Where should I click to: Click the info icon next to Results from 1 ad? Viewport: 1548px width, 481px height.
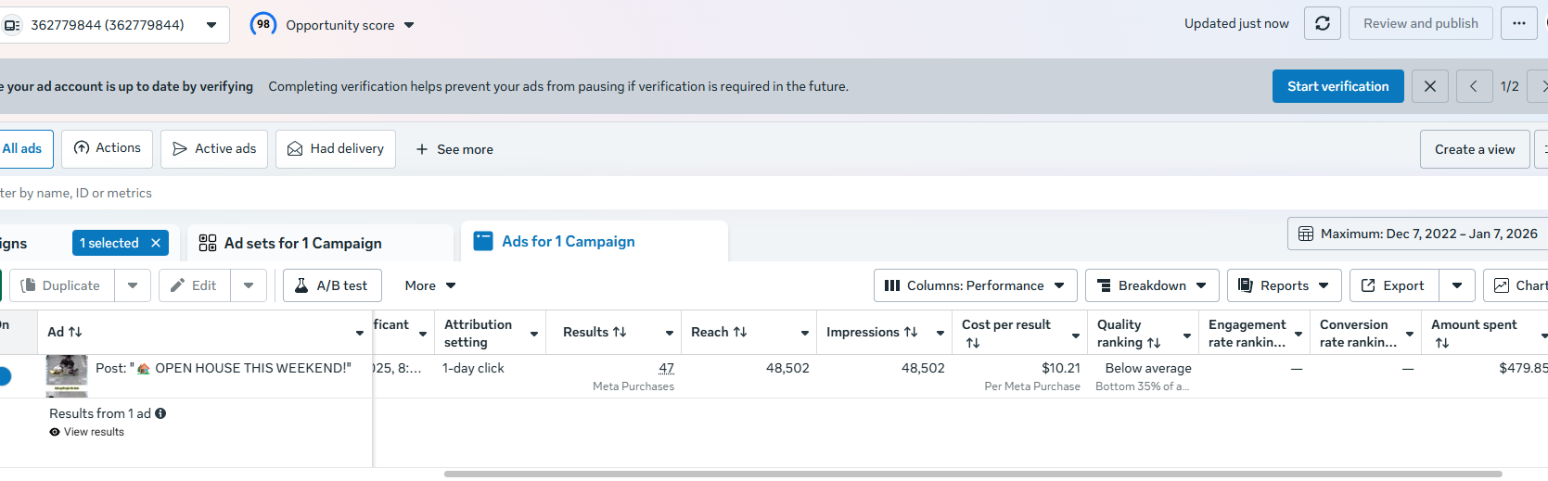point(160,413)
